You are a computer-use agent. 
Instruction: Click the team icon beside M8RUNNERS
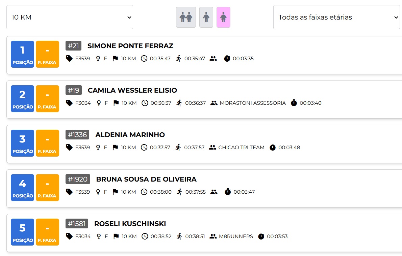pos(213,236)
